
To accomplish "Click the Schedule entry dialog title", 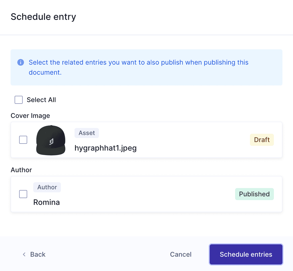I will click(43, 17).
